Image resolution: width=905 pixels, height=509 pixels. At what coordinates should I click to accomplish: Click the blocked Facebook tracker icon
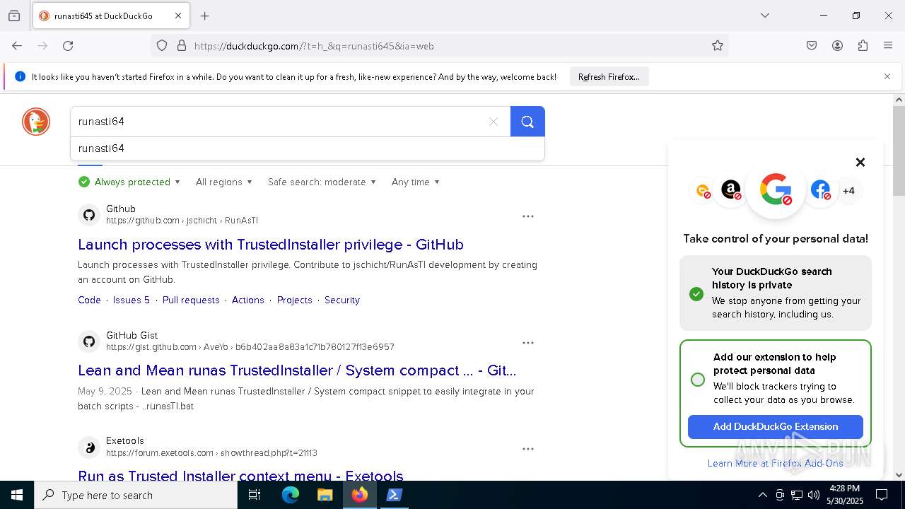point(820,190)
